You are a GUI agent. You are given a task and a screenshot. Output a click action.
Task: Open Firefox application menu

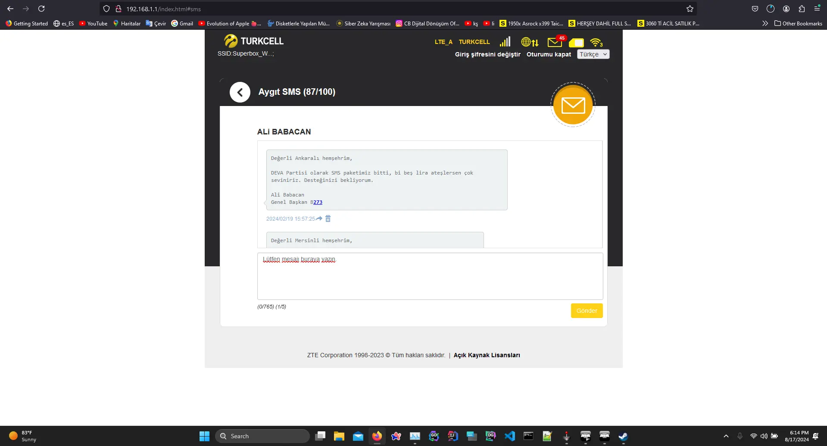(817, 9)
